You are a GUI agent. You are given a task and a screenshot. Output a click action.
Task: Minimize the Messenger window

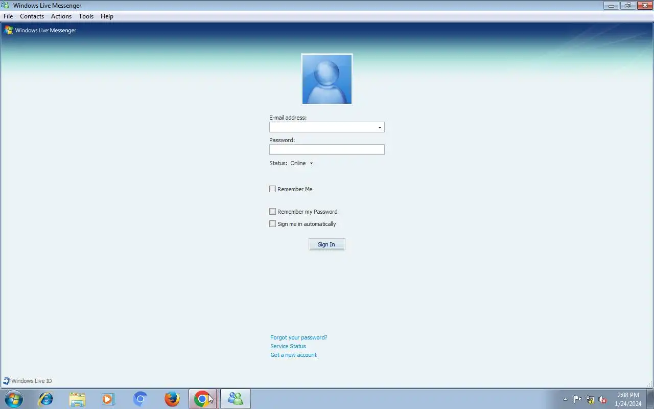point(611,6)
